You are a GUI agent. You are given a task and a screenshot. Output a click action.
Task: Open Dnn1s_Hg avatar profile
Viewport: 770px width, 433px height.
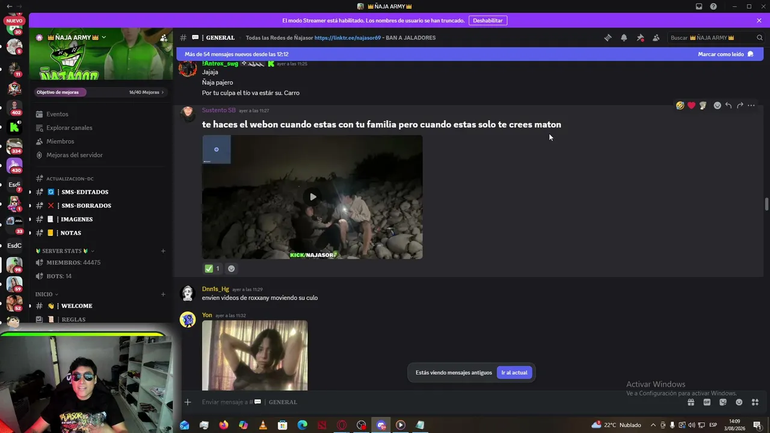pos(188,293)
